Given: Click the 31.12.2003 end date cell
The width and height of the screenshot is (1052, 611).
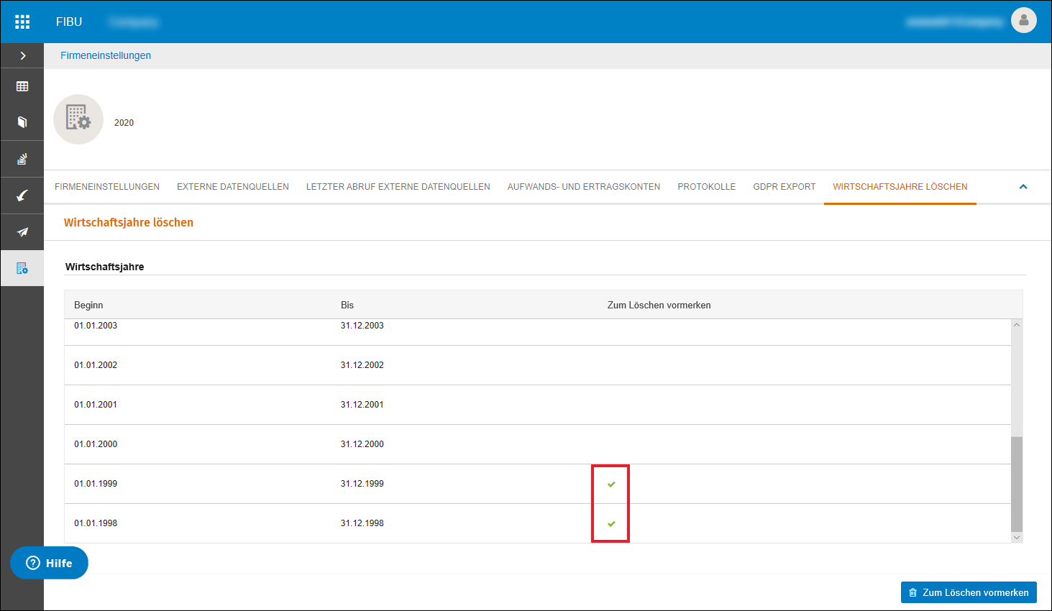Looking at the screenshot, I should [362, 326].
